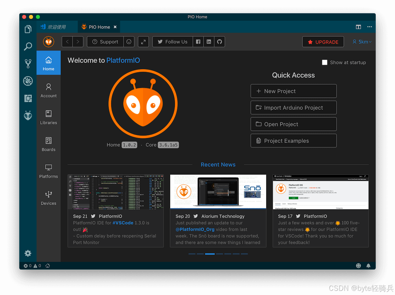The width and height of the screenshot is (395, 295).
Task: Click the Open Project button
Action: 293,124
